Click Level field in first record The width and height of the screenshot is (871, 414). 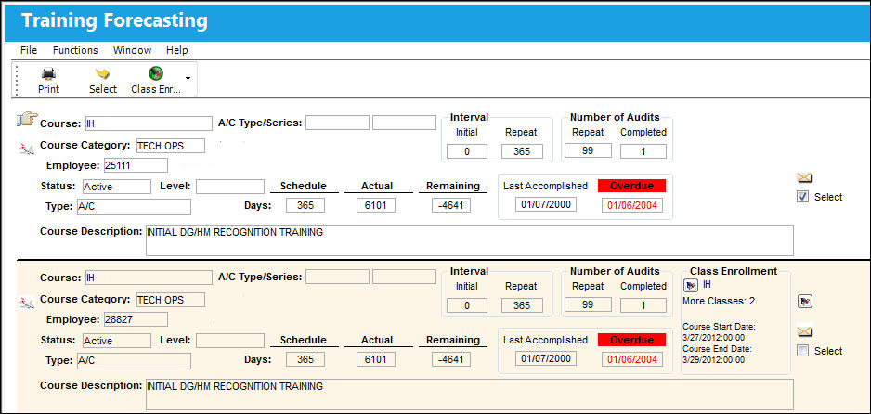(230, 187)
